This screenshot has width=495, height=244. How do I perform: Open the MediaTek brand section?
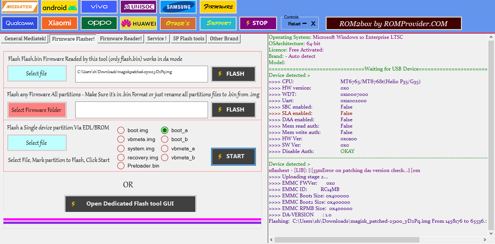(19, 7)
